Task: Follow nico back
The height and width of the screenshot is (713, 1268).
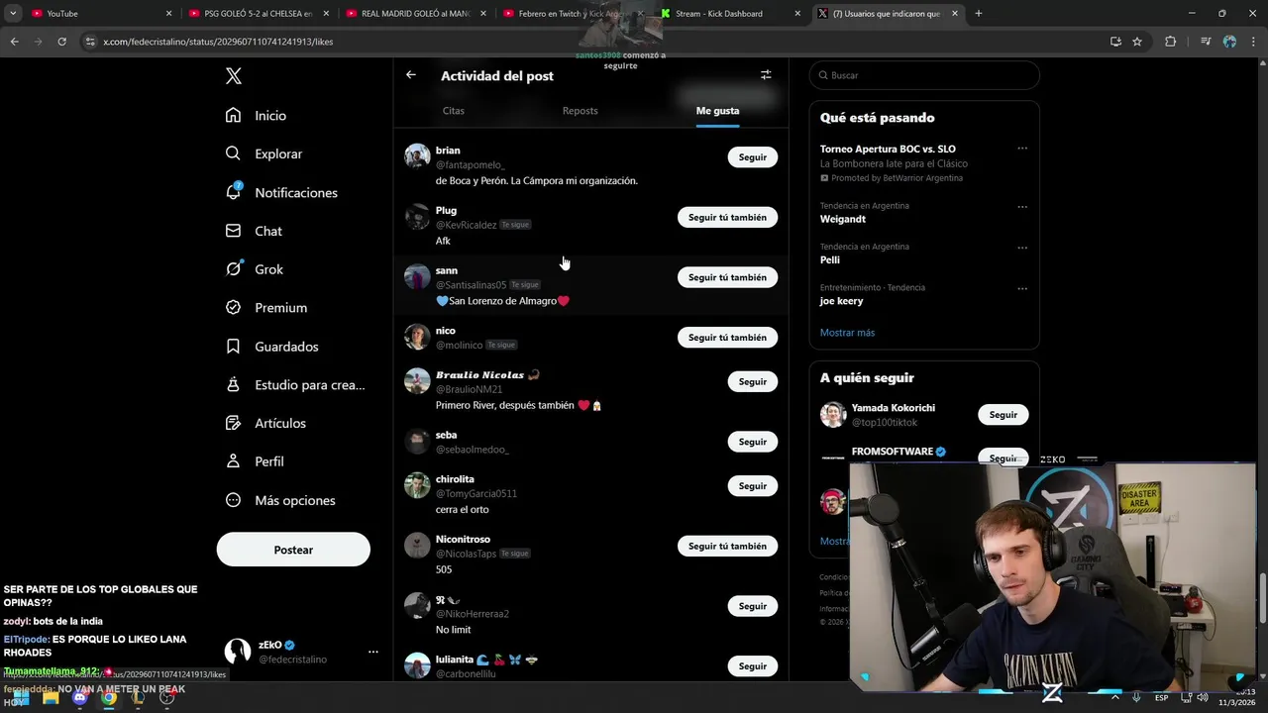Action: coord(728,338)
